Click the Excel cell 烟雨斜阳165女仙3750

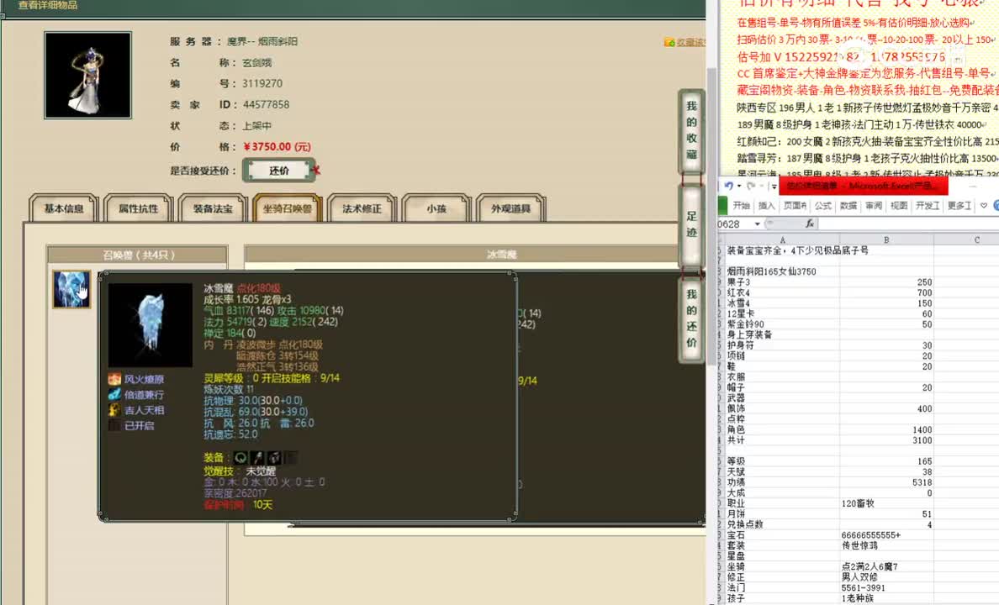tap(782, 271)
